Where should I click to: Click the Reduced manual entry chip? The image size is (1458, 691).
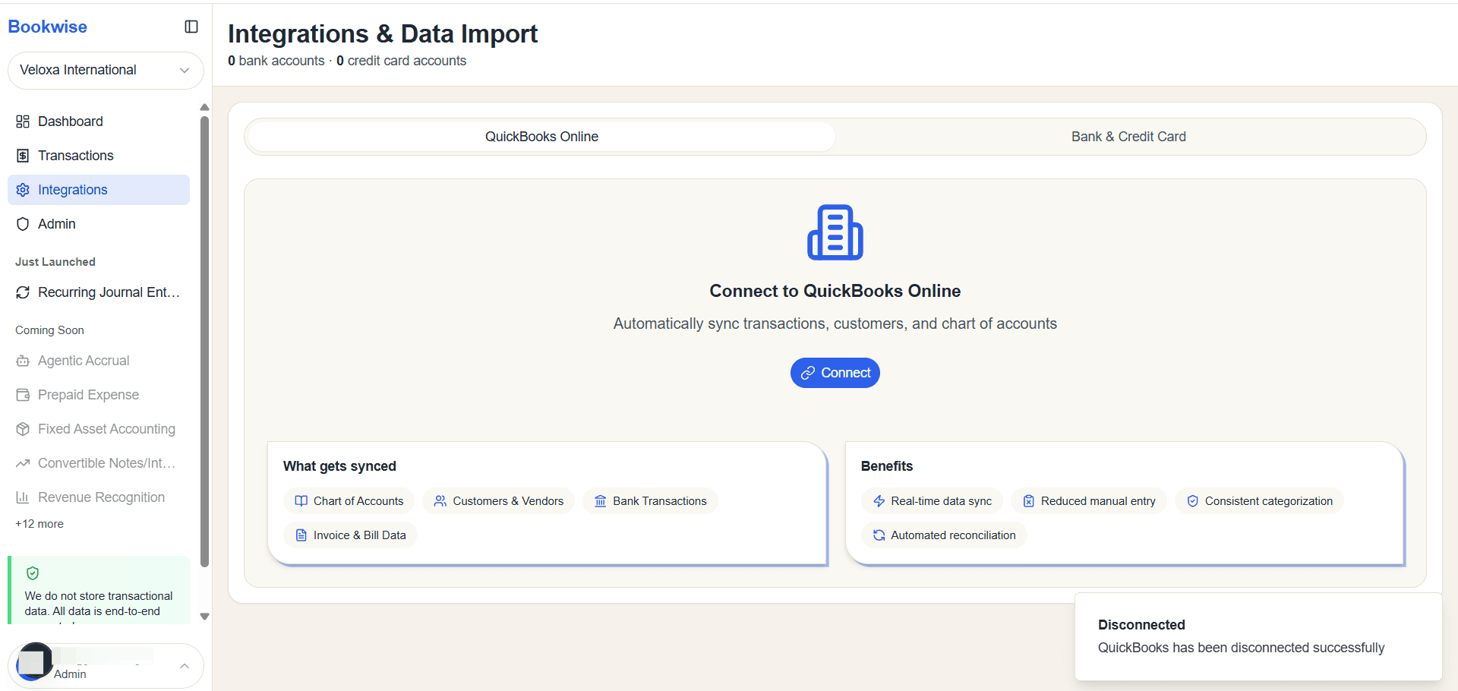coord(1089,501)
